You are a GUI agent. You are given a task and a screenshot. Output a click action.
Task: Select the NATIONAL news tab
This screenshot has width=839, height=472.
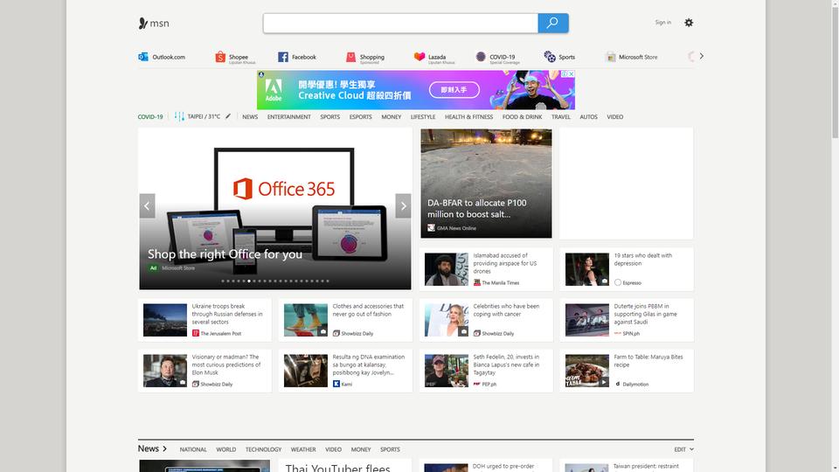coord(193,449)
